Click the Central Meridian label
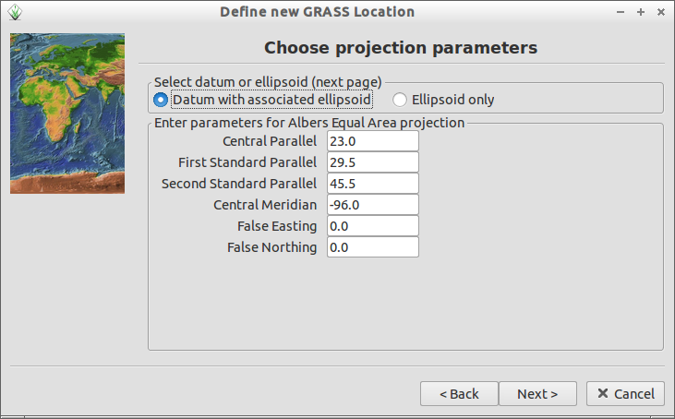The height and width of the screenshot is (419, 675). tap(265, 205)
